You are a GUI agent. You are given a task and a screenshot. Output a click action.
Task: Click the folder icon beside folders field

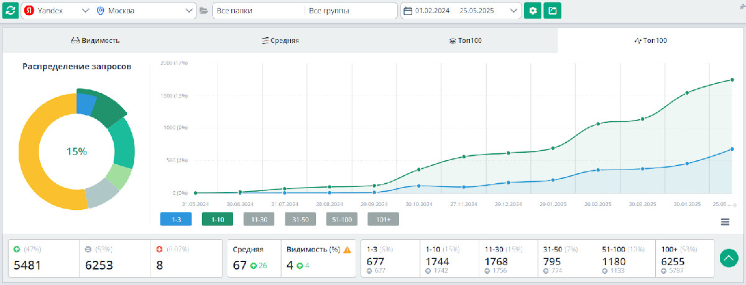(x=205, y=11)
